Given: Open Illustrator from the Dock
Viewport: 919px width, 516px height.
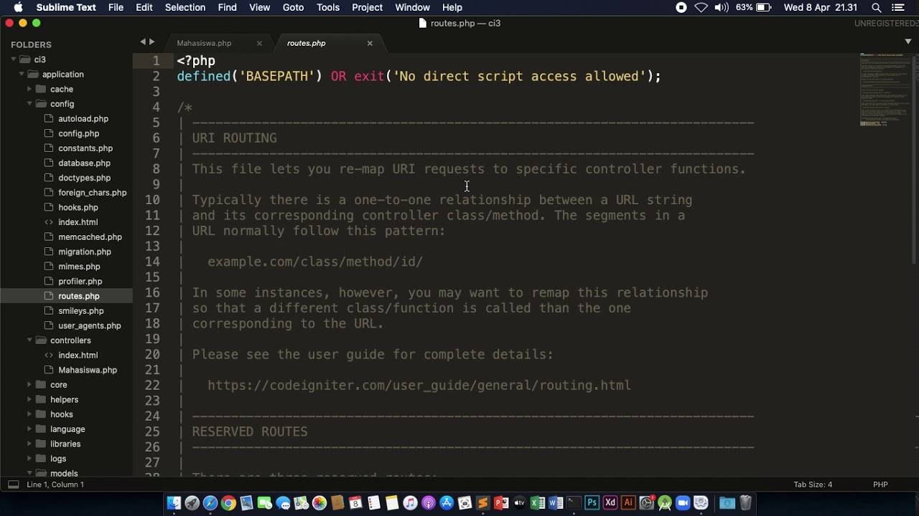Looking at the screenshot, I should point(628,503).
